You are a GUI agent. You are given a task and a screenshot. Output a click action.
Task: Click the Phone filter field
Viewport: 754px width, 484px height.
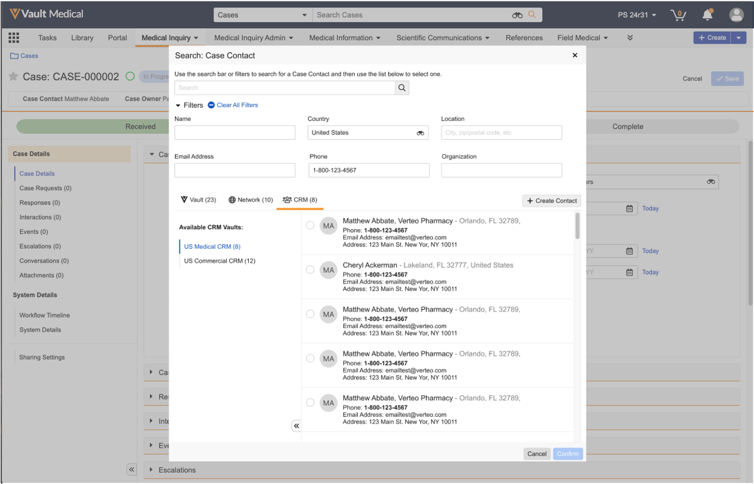[x=368, y=170]
